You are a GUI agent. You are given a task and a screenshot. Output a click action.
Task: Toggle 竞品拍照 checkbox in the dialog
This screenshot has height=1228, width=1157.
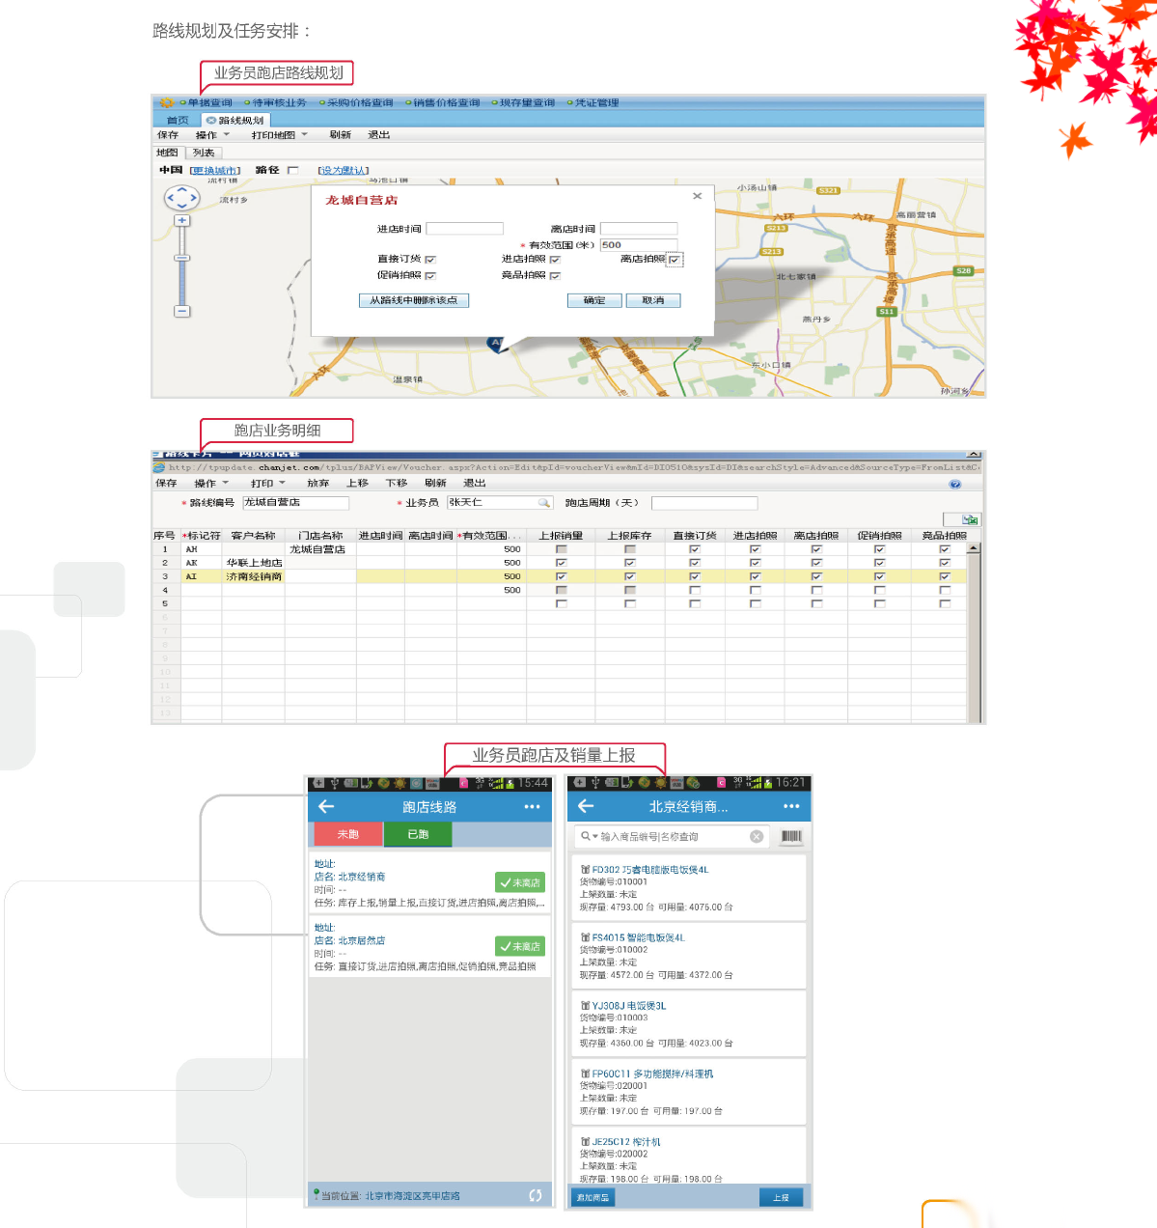(555, 276)
